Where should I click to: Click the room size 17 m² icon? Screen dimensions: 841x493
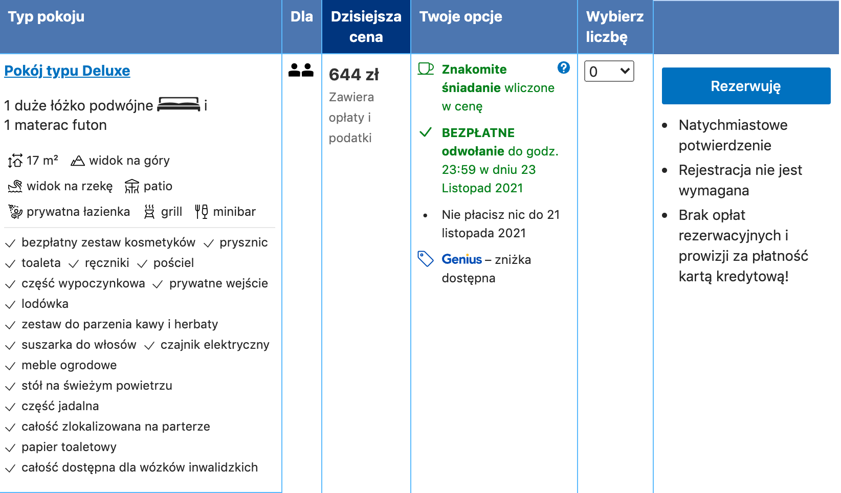coord(15,161)
